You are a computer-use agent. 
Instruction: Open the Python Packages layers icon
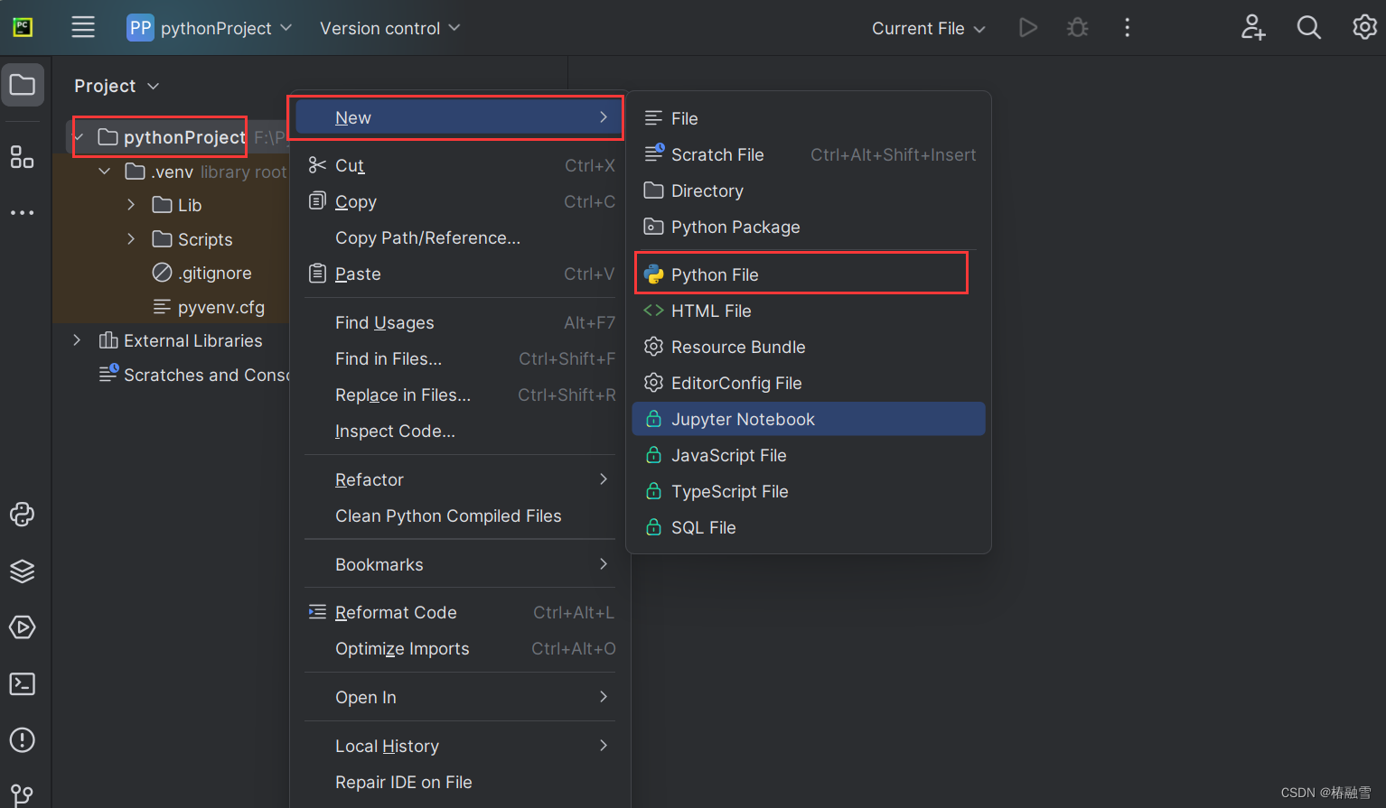coord(23,571)
